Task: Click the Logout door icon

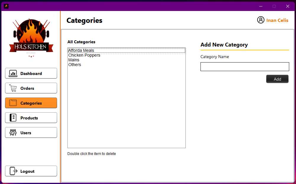Action: [x=13, y=171]
